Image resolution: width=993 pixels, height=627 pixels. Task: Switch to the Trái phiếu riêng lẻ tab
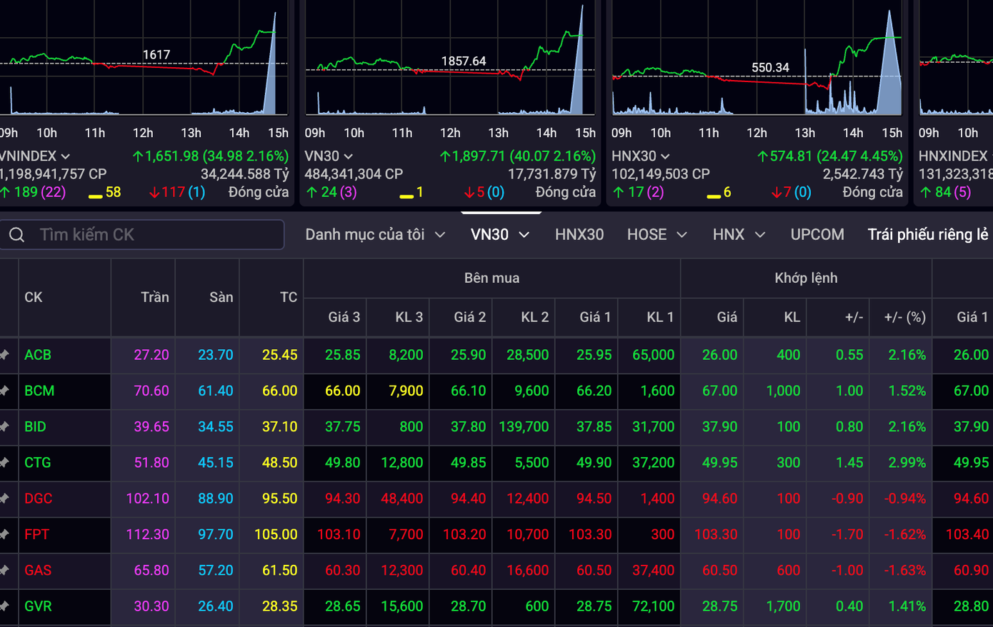tap(927, 235)
